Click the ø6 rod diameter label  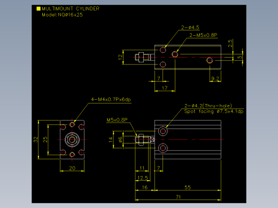point(120,140)
